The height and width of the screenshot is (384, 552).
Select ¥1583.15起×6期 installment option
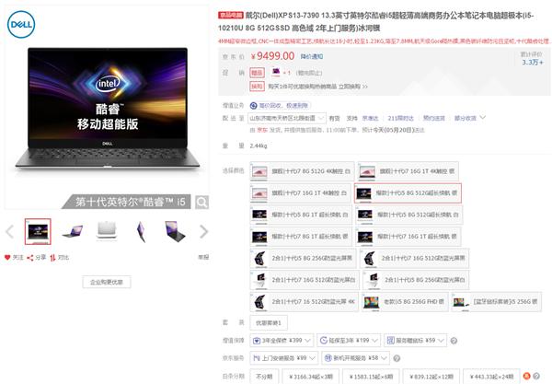[371, 377]
